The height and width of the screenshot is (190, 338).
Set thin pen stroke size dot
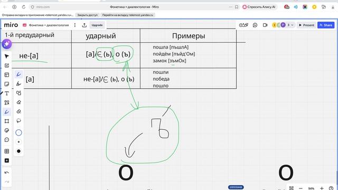pos(19,142)
